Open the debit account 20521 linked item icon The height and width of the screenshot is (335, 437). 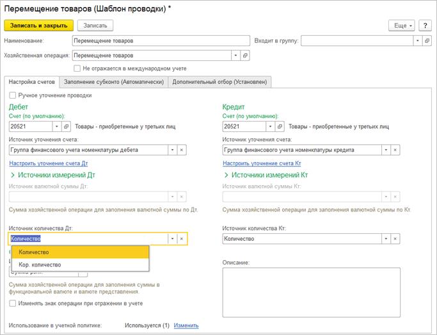click(67, 127)
